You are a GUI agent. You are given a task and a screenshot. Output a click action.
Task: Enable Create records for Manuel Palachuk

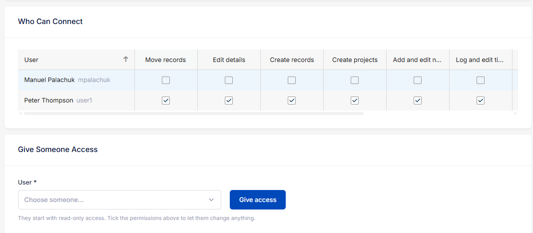tap(292, 80)
